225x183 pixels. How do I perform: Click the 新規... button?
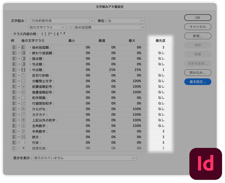pos(198,36)
